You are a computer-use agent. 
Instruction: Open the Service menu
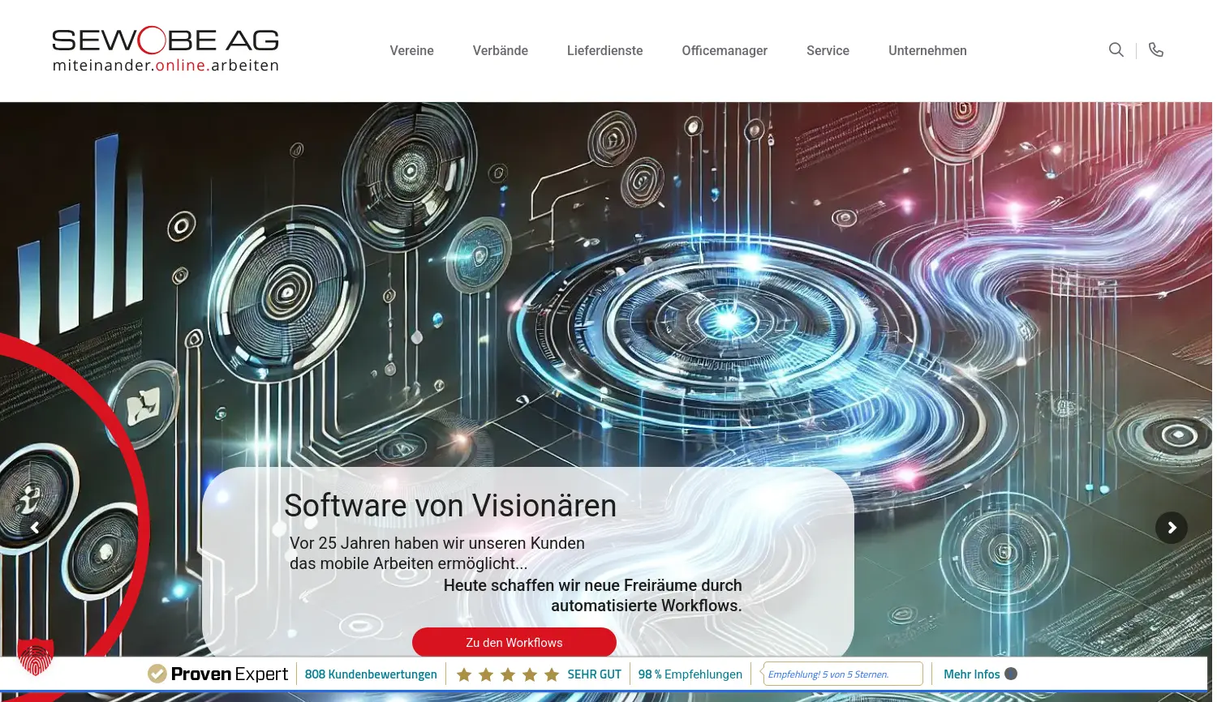(828, 50)
